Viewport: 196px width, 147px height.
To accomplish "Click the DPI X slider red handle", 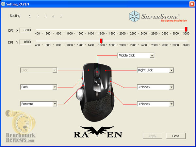I will (186, 29).
